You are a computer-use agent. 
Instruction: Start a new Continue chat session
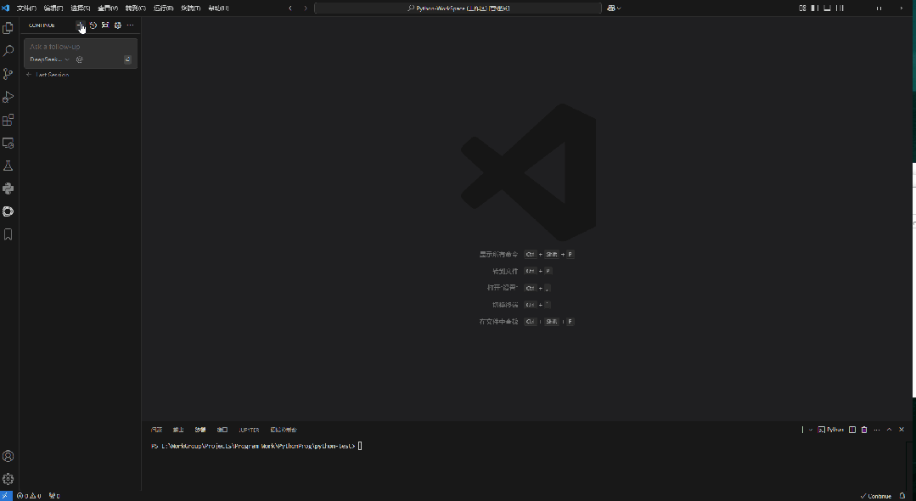point(81,25)
